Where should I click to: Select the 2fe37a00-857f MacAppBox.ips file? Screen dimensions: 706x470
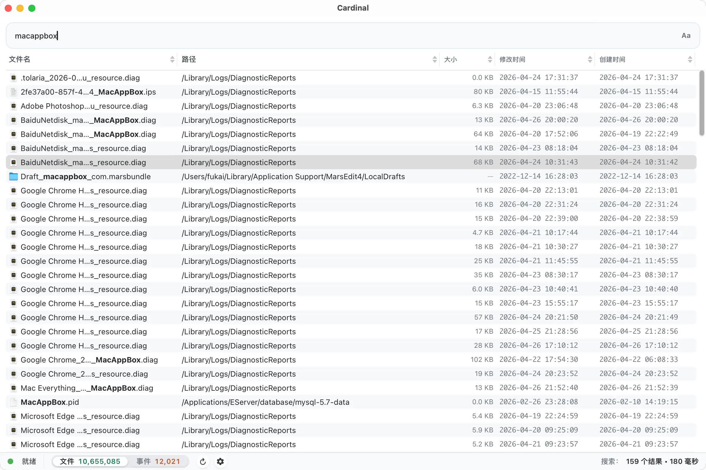click(x=88, y=92)
